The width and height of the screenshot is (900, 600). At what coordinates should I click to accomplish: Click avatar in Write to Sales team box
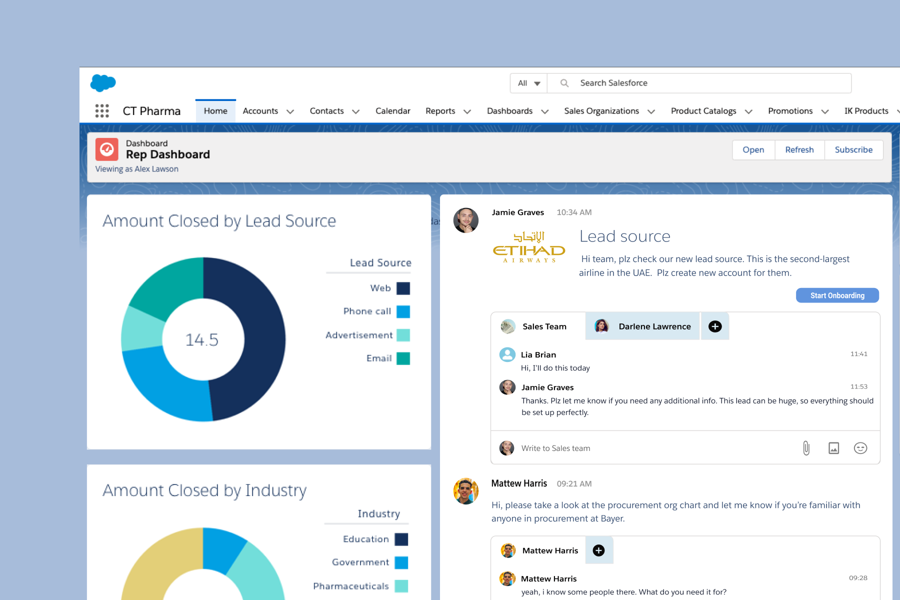pyautogui.click(x=507, y=448)
